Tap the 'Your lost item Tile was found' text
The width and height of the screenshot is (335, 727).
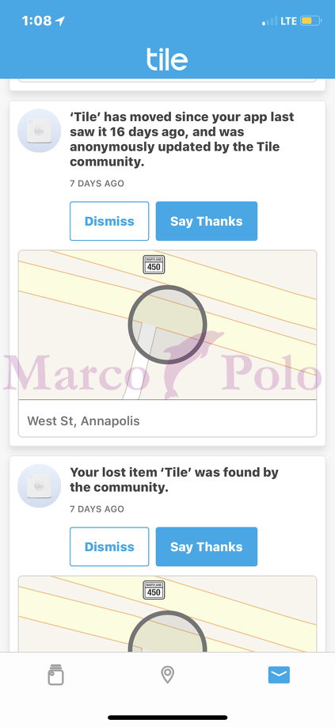click(x=174, y=480)
